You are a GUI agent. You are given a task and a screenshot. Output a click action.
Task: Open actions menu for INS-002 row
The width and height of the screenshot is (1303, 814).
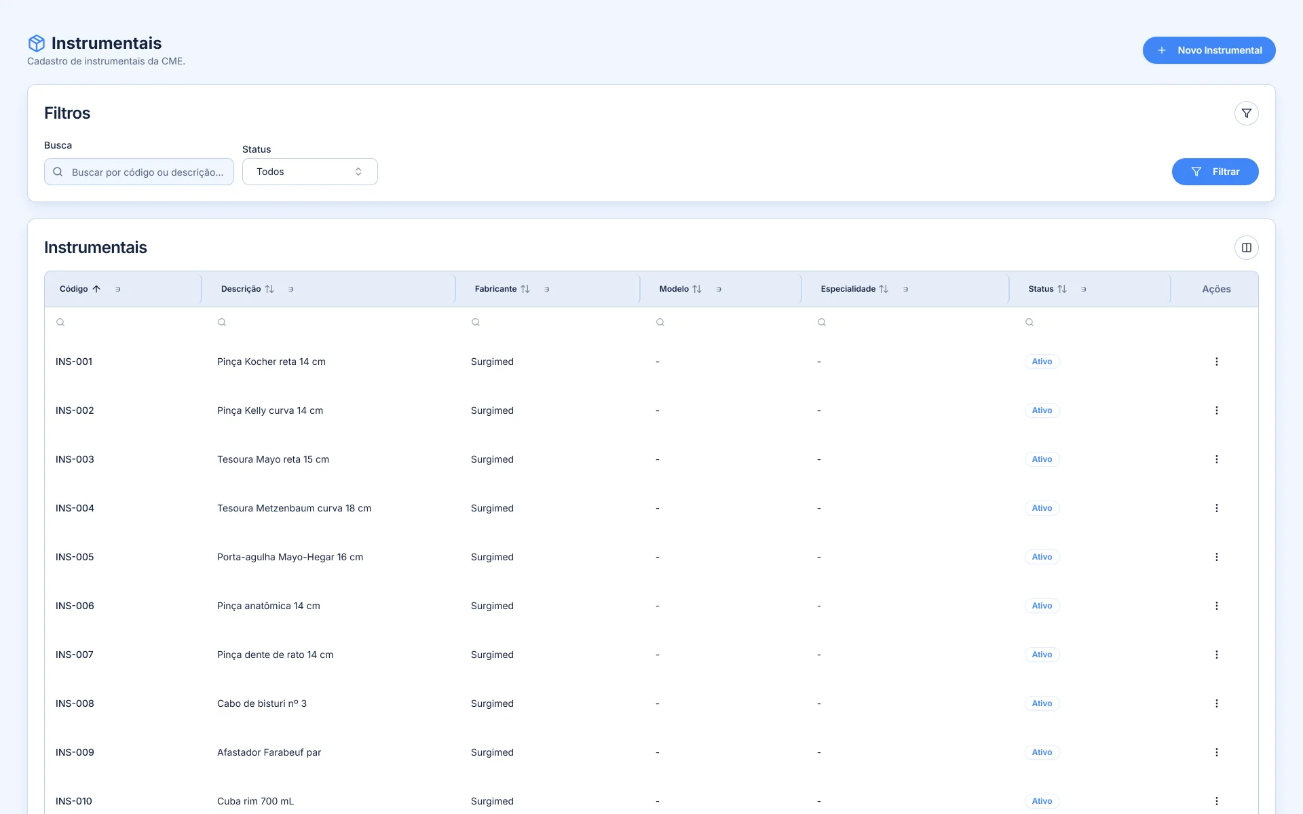[x=1216, y=410]
